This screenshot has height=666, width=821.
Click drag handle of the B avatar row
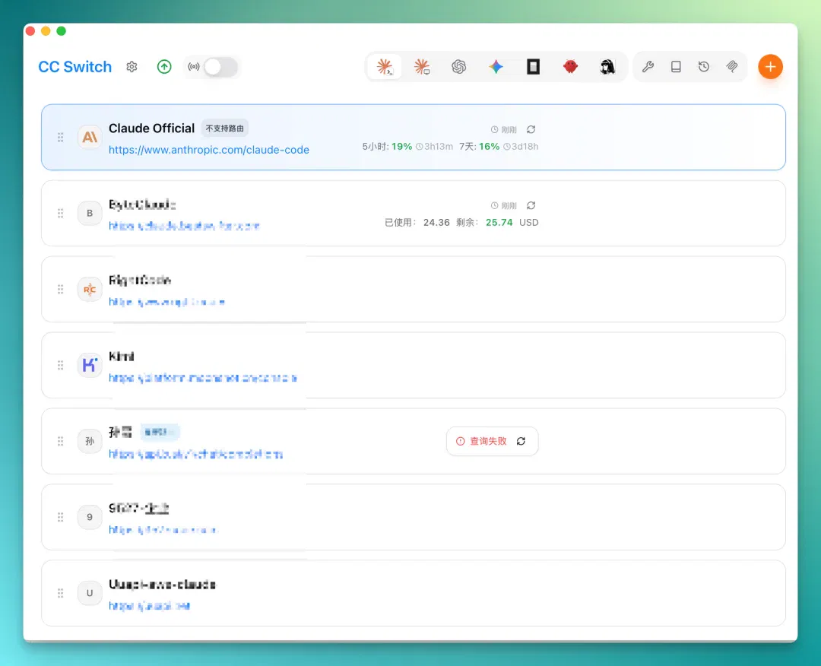pyautogui.click(x=61, y=213)
